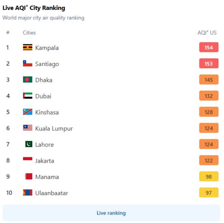Click the Pakistan flag icon beside Lahore
This screenshot has height=223, width=224.
29,144
